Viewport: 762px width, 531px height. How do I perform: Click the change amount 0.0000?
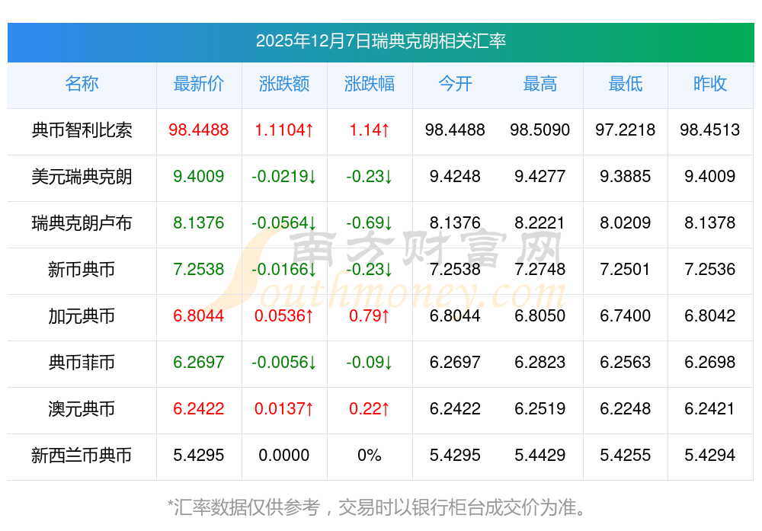(283, 456)
